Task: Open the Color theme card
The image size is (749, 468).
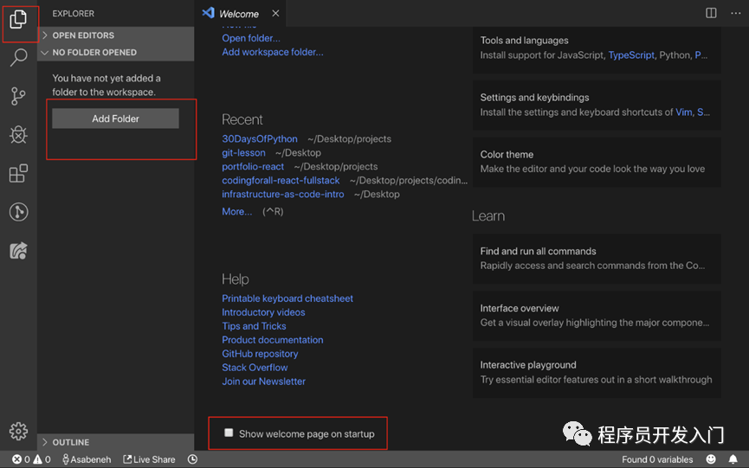Action: pyautogui.click(x=597, y=163)
